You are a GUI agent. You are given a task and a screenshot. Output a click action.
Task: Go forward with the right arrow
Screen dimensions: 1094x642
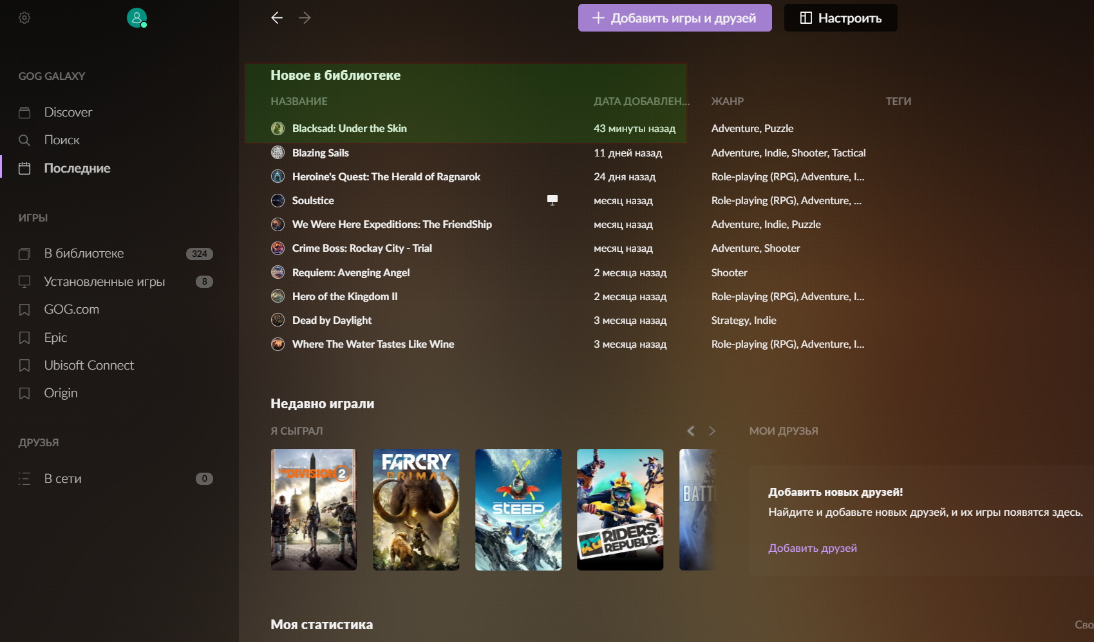coord(305,18)
